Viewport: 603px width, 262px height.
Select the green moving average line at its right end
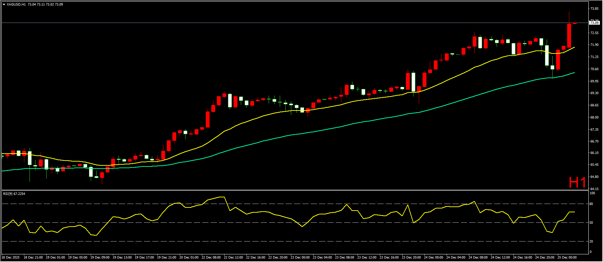pos(573,73)
